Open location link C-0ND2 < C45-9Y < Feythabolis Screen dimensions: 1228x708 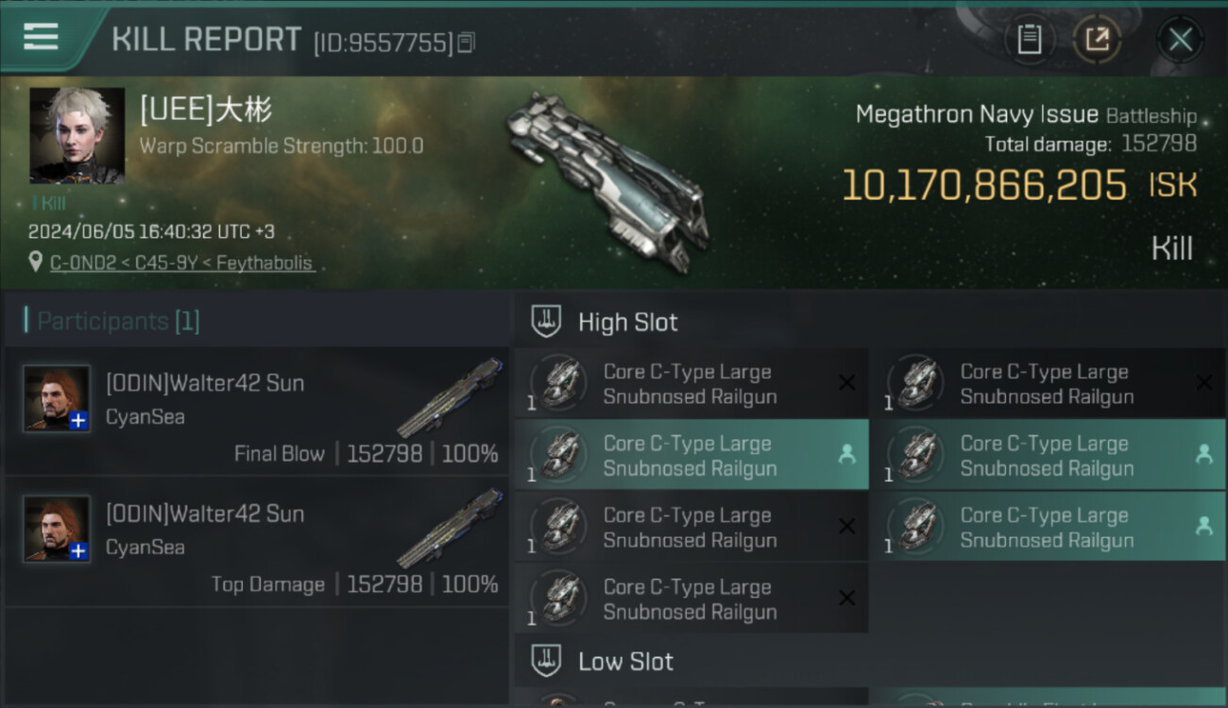pos(181,263)
